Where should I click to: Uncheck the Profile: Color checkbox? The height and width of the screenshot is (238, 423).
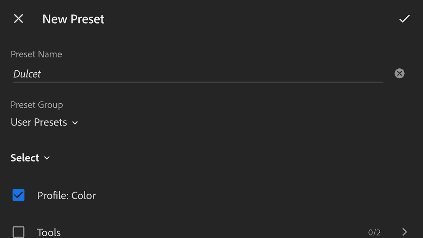click(x=19, y=195)
